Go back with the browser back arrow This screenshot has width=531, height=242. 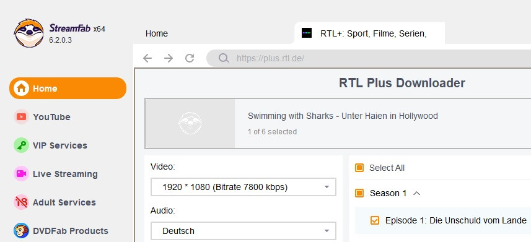pos(147,58)
